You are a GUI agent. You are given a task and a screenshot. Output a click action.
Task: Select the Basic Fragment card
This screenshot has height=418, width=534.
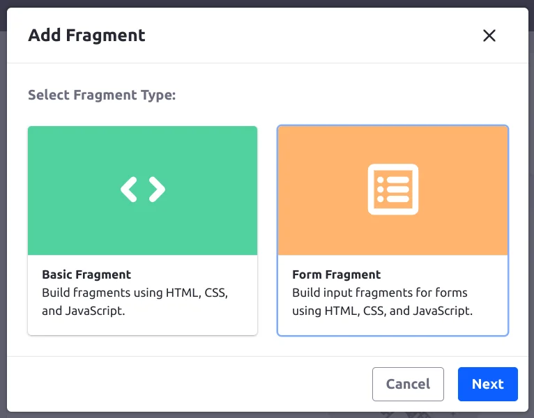point(142,230)
